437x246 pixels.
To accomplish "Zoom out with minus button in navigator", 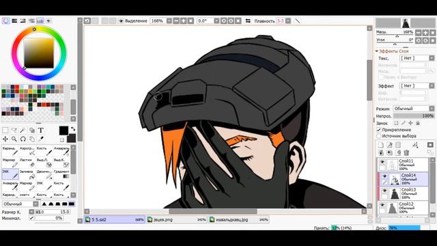I will point(419,33).
